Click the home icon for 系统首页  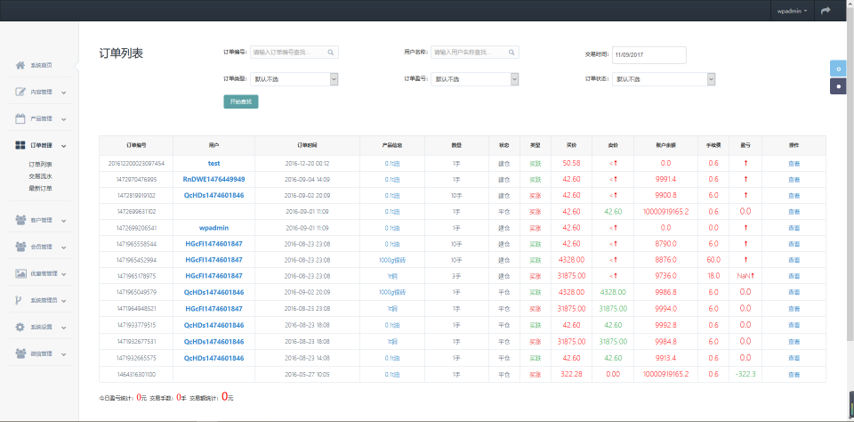pyautogui.click(x=20, y=65)
